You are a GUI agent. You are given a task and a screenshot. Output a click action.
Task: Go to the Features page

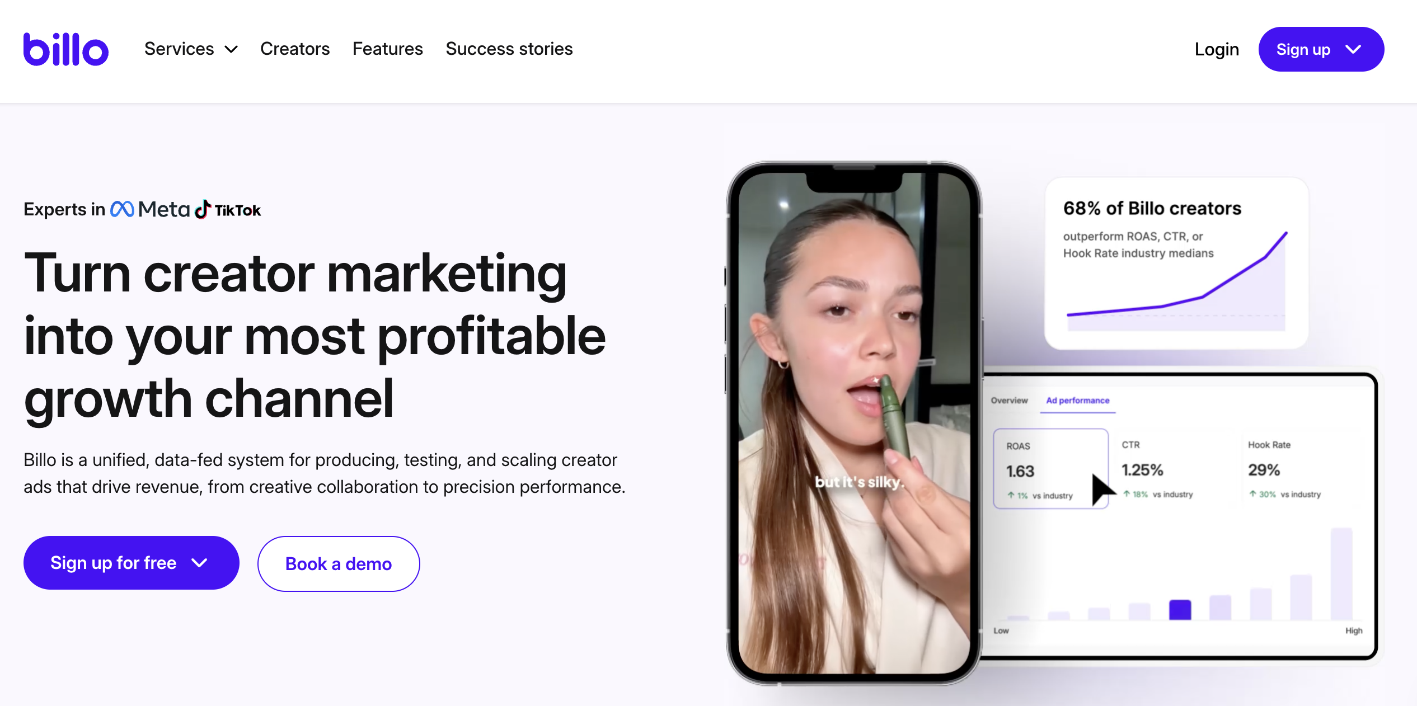(x=388, y=49)
